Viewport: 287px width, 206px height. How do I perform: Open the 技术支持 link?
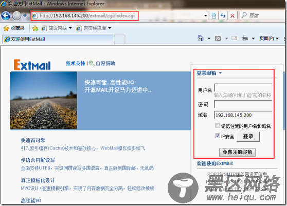coord(76,63)
